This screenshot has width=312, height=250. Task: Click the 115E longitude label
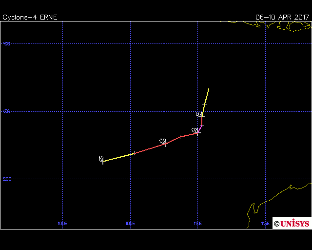(x=265, y=224)
